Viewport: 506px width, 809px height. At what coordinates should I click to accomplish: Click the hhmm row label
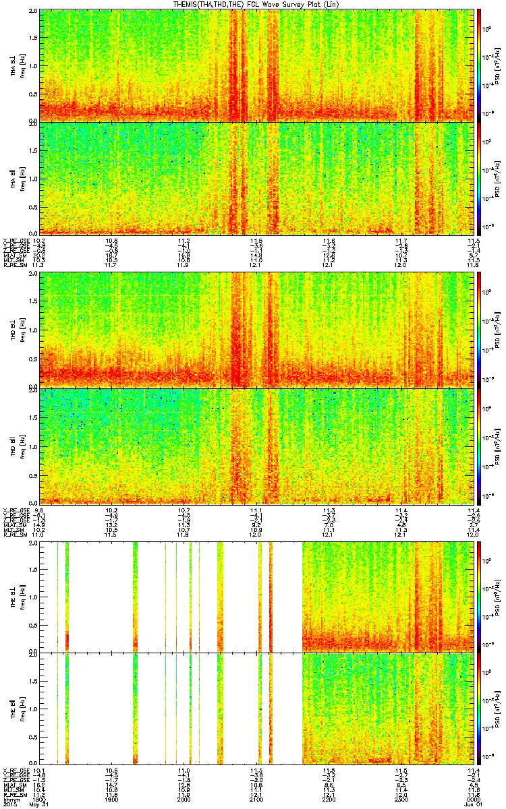[x=10, y=798]
